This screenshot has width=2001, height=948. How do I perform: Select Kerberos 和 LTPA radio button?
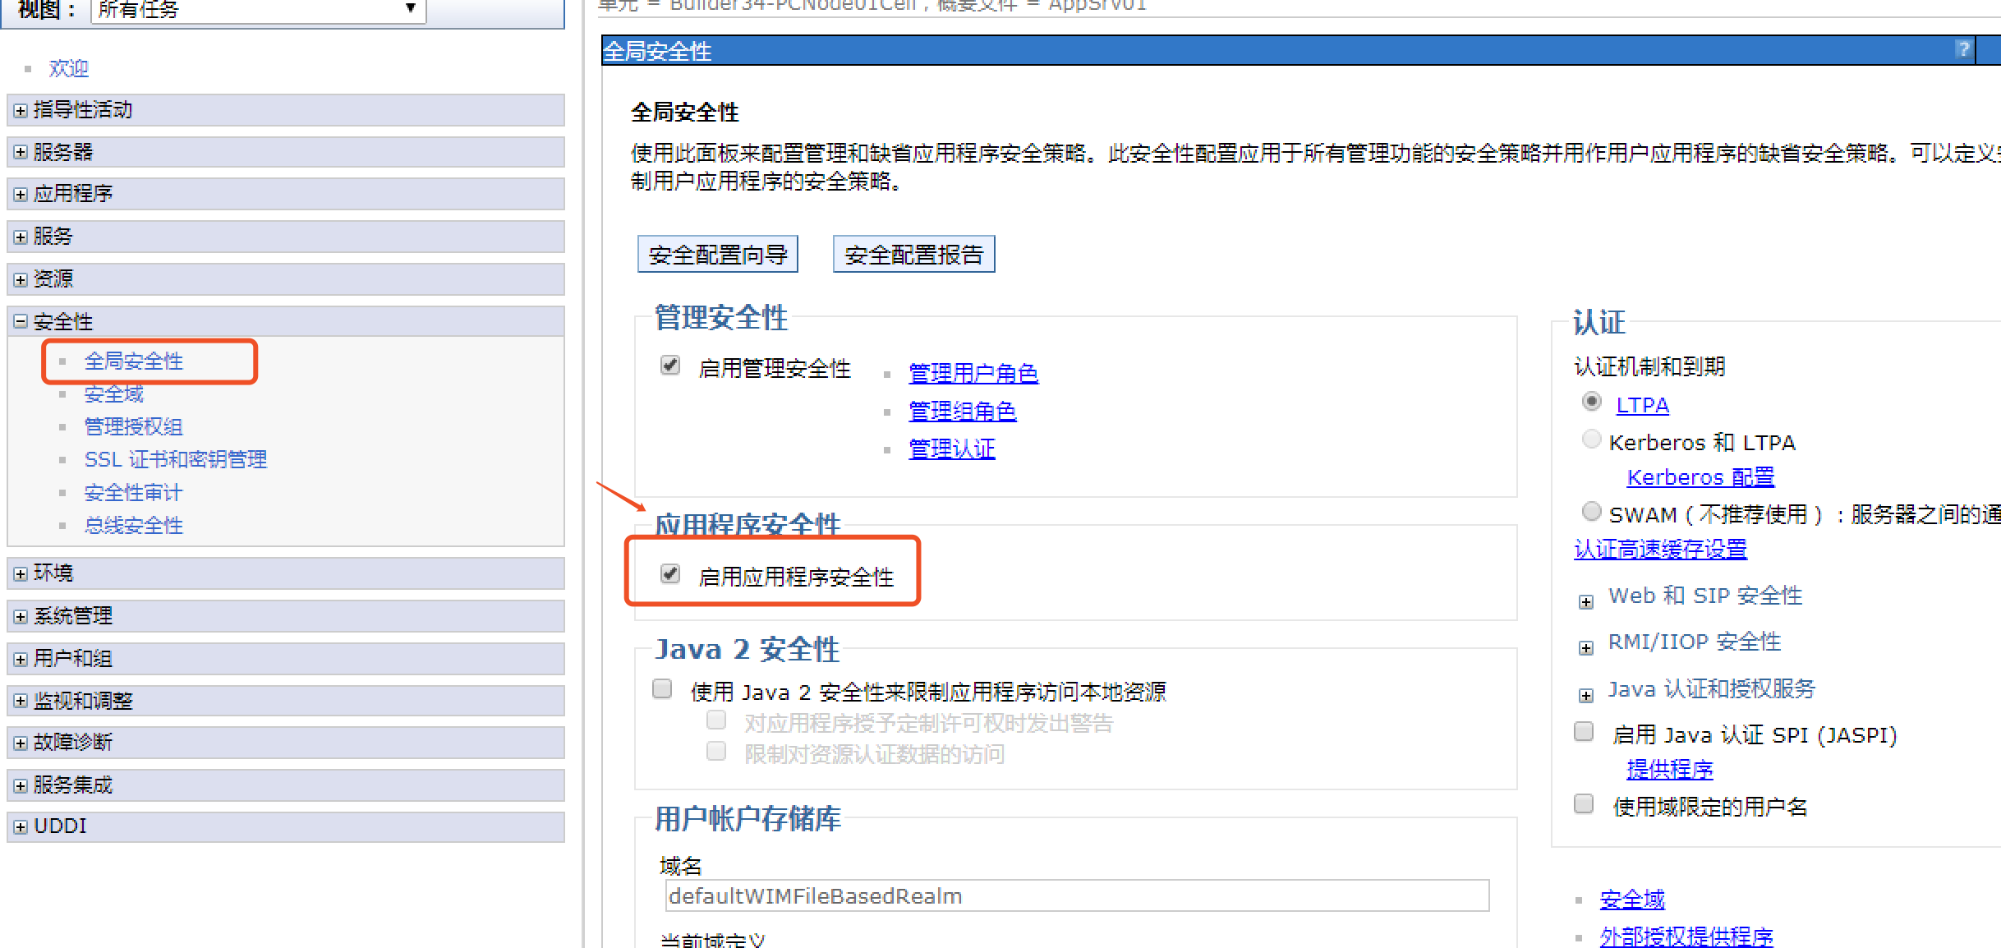point(1592,439)
